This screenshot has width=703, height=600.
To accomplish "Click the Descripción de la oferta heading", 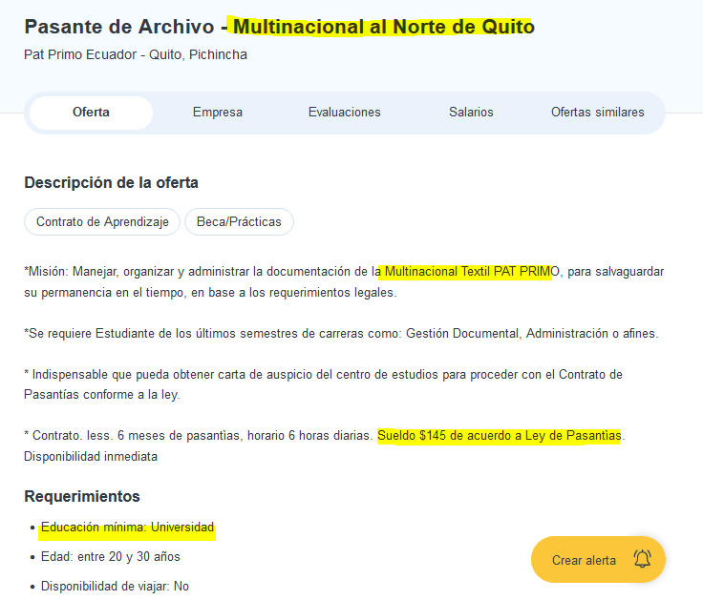I will (x=111, y=183).
